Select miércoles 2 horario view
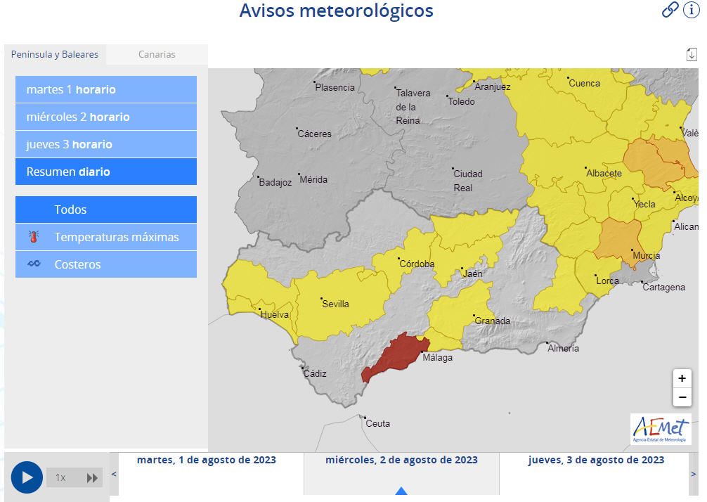Screen dimensions: 707x502 click(105, 117)
